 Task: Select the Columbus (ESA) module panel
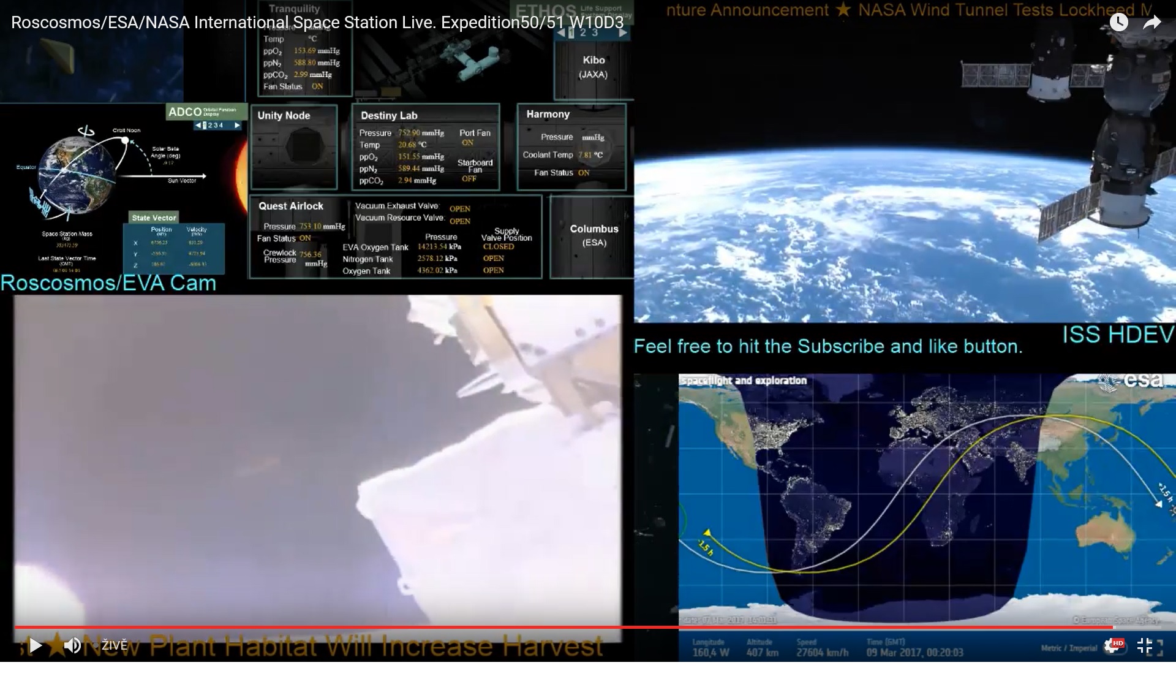(594, 235)
